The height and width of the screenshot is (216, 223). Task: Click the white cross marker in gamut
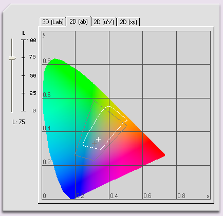tap(98, 139)
